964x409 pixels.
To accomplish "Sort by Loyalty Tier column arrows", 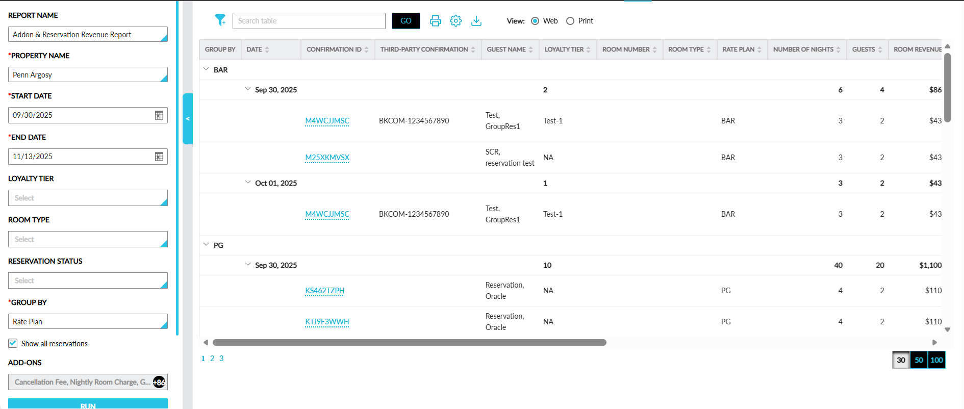I will click(x=588, y=49).
